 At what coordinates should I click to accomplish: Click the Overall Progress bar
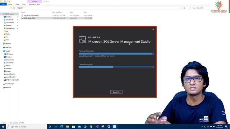click(x=116, y=67)
